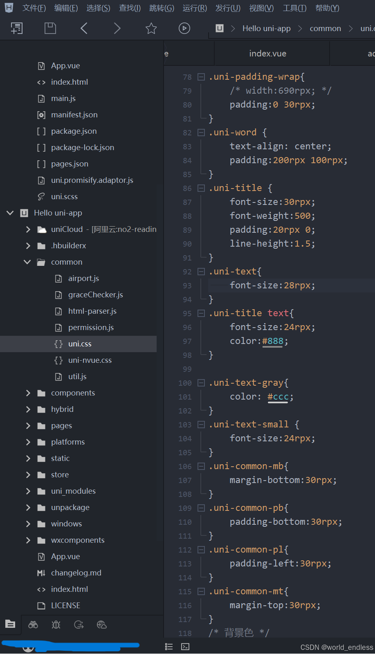The image size is (375, 654).
Task: Click the changelog.md markdown icon
Action: (41, 573)
